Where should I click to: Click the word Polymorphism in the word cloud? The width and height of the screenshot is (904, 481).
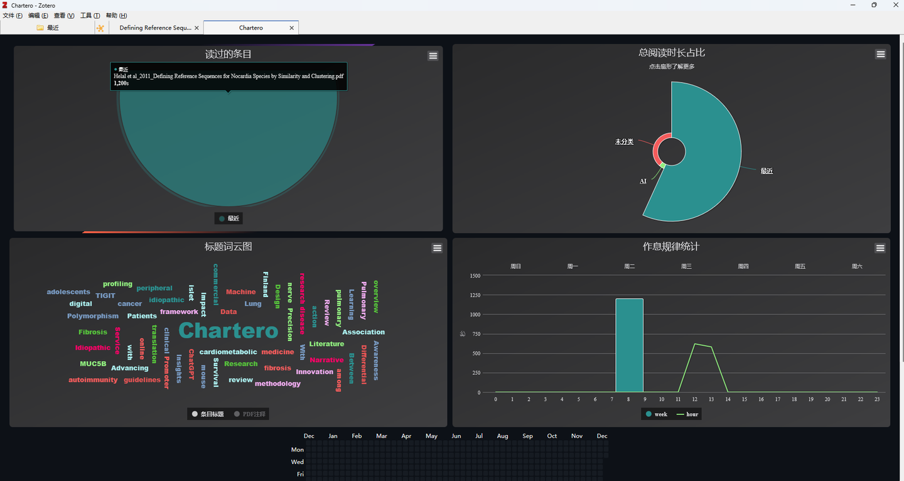[93, 316]
